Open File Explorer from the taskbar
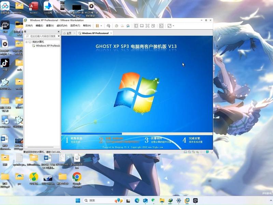 click(162, 201)
